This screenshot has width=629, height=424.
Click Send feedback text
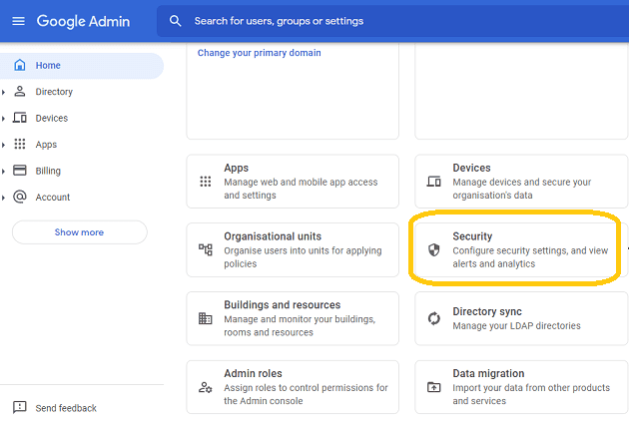point(66,408)
